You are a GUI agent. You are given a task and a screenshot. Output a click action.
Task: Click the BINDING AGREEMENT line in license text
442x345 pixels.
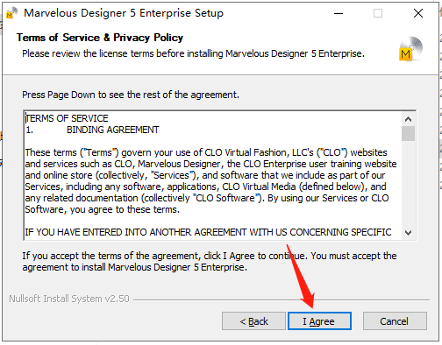pyautogui.click(x=112, y=130)
